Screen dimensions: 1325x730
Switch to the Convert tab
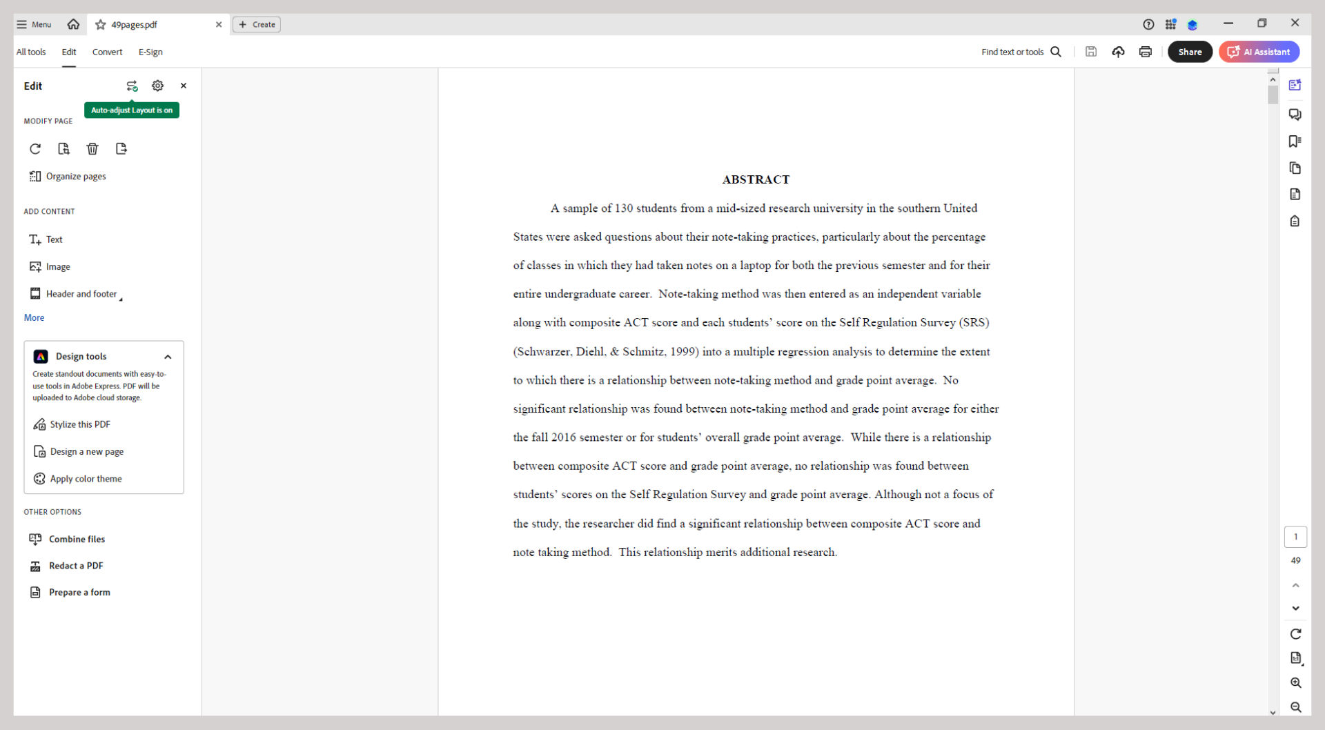pos(108,52)
